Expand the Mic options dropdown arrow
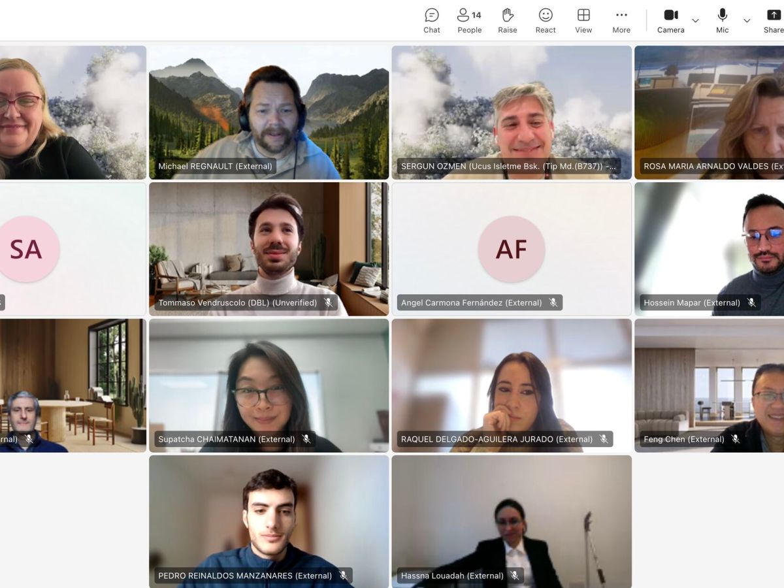The image size is (784, 588). tap(747, 21)
